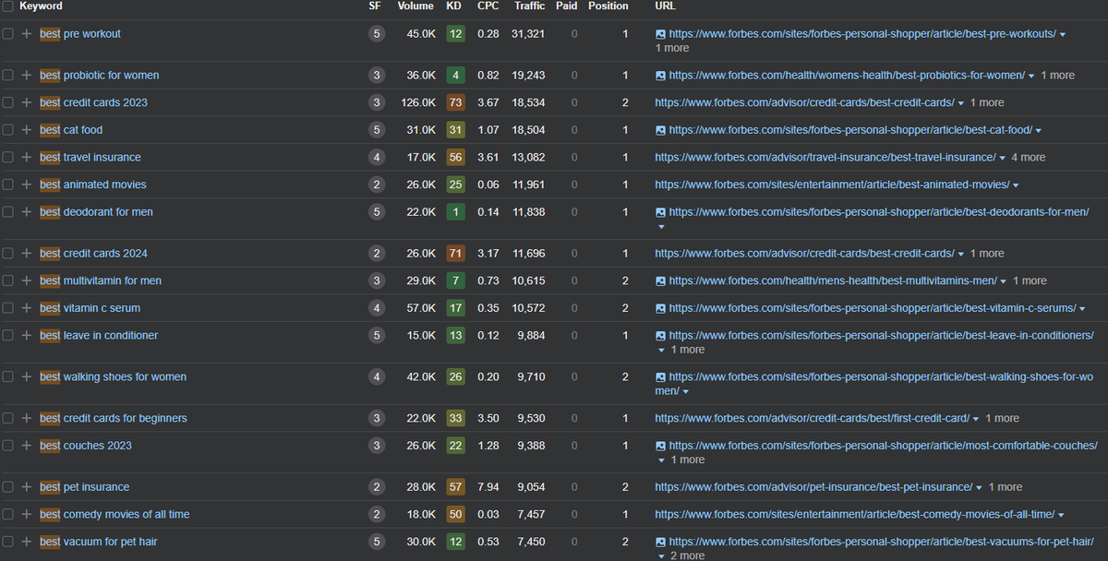Click the plus icon beside 'best pre workout'
Screen dimensions: 1108x561
click(27, 34)
